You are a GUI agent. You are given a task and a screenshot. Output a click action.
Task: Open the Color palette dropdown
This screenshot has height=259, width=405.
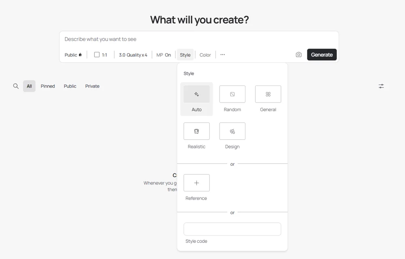tap(205, 55)
